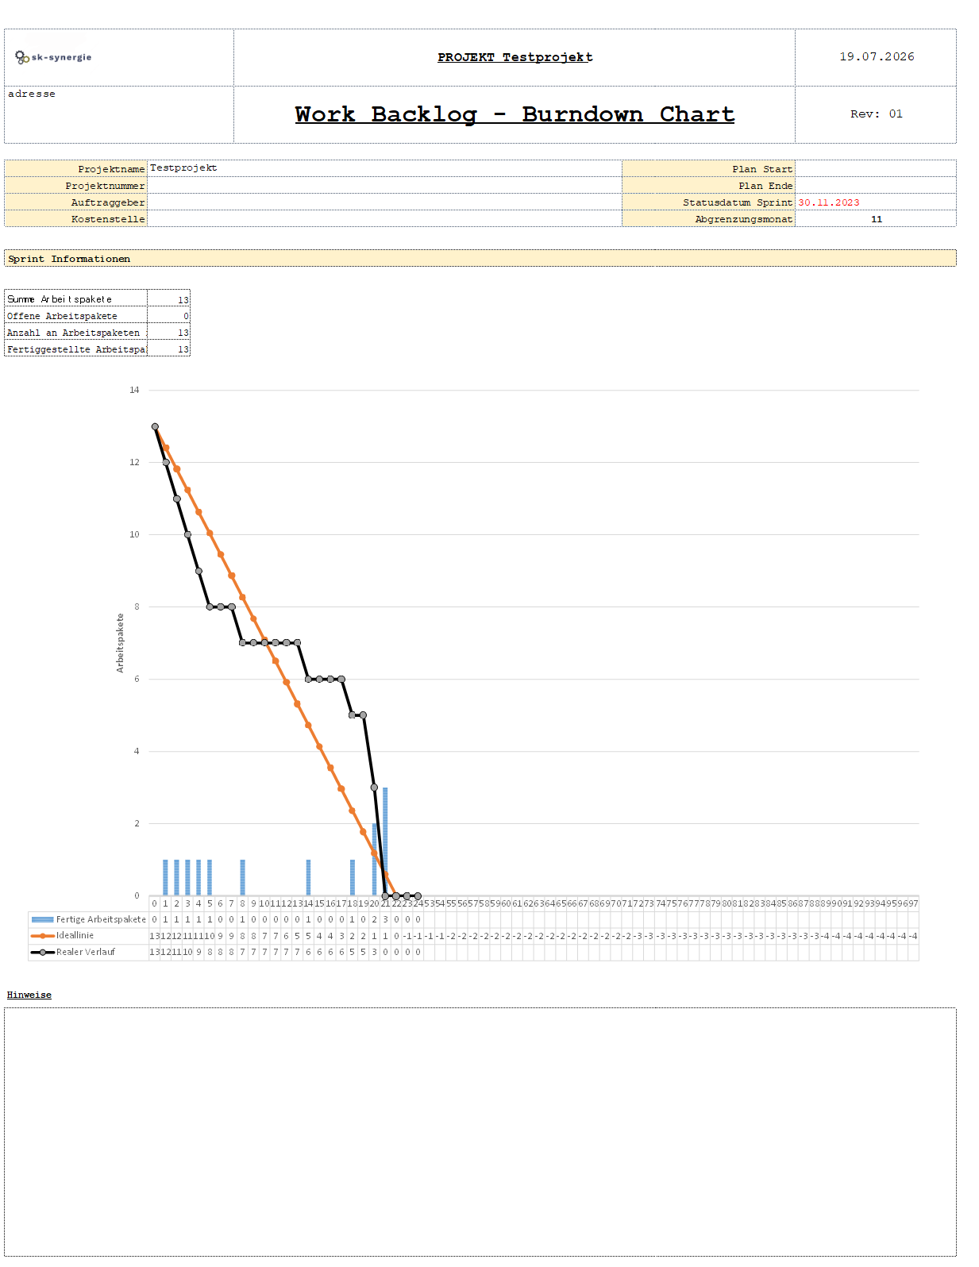This screenshot has width=979, height=1267.
Task: Click the vertical Arbeitspakete axis title
Action: tap(121, 643)
